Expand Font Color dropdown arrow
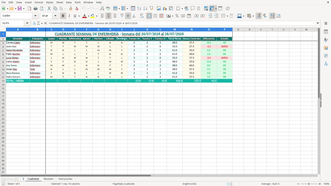Image resolution: width=331 pixels, height=186 pixels. [x=88, y=16]
